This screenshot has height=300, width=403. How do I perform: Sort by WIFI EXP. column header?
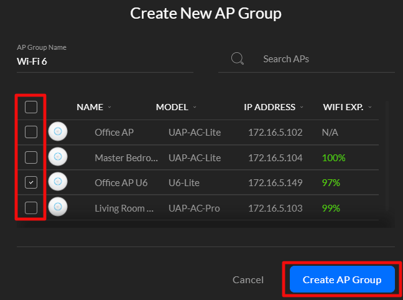343,107
